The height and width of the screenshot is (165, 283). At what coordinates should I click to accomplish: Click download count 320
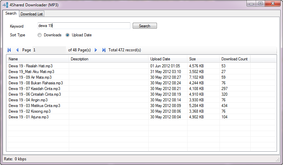224,94
